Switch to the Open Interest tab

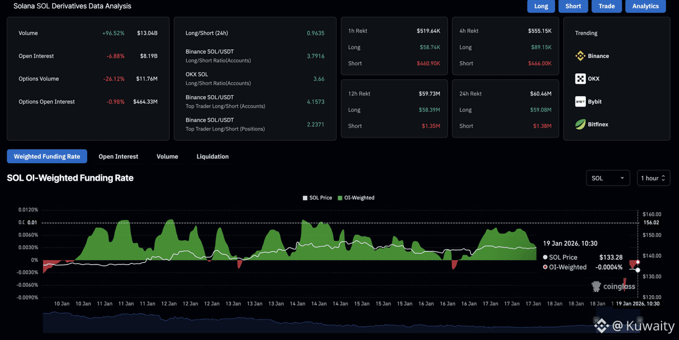[x=118, y=157]
